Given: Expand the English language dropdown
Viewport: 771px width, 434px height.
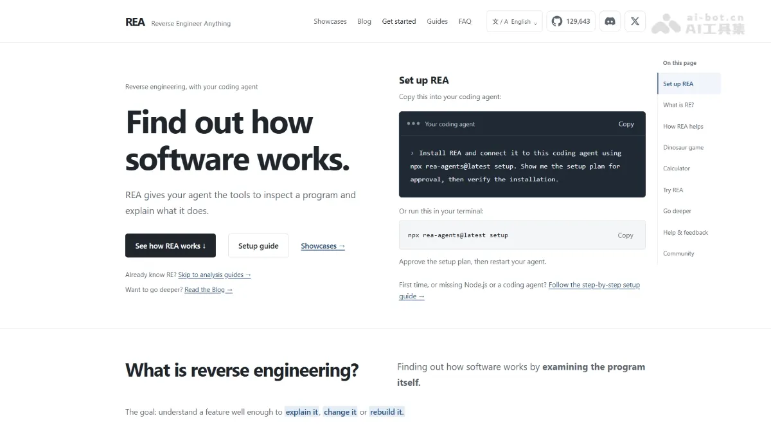Looking at the screenshot, I should [x=515, y=21].
